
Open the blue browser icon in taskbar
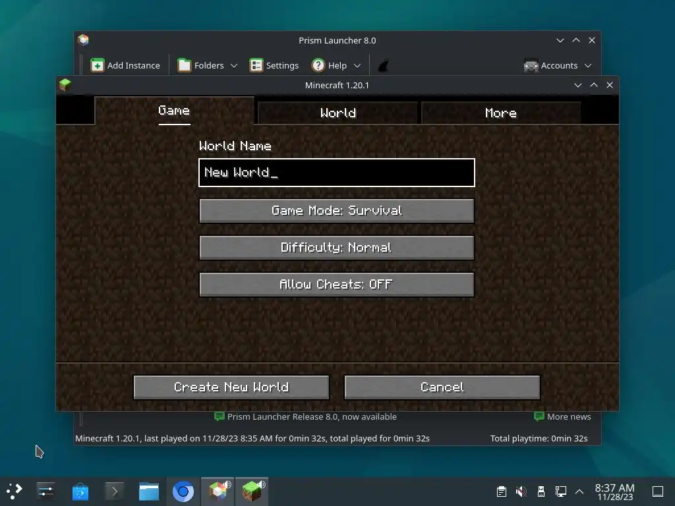(x=183, y=492)
